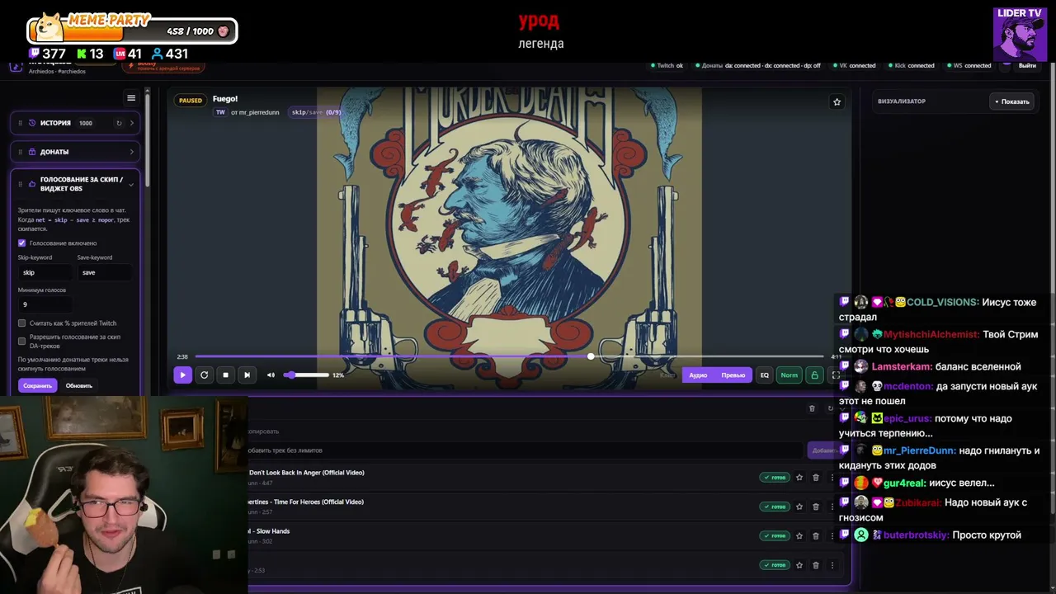Restart the current track with the reload icon
1056x594 pixels.
[204, 375]
